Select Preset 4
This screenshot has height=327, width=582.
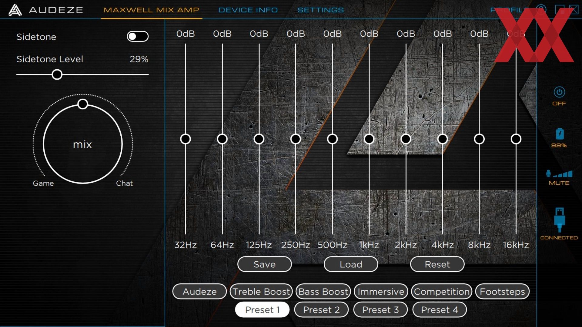[x=440, y=310]
